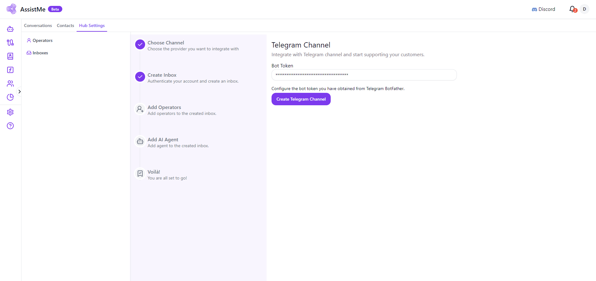596x281 pixels.
Task: Open the notifications bell icon
Action: 573,9
